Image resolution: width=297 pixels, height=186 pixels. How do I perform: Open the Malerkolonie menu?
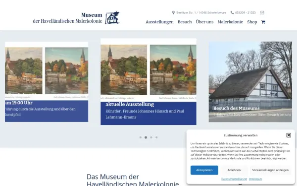click(230, 22)
